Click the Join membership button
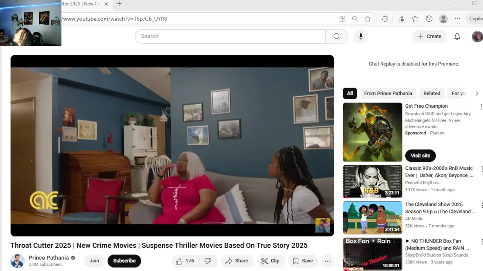Image resolution: width=483 pixels, height=271 pixels. tap(94, 261)
